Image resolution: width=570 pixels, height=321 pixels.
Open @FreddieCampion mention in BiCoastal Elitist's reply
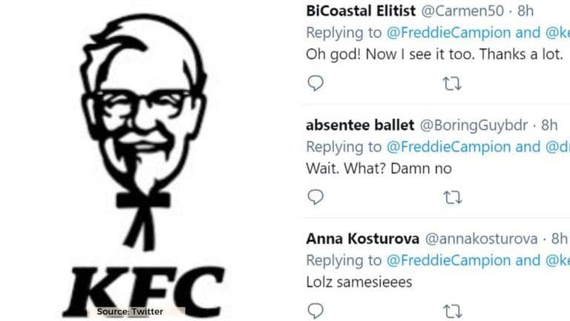(x=448, y=33)
